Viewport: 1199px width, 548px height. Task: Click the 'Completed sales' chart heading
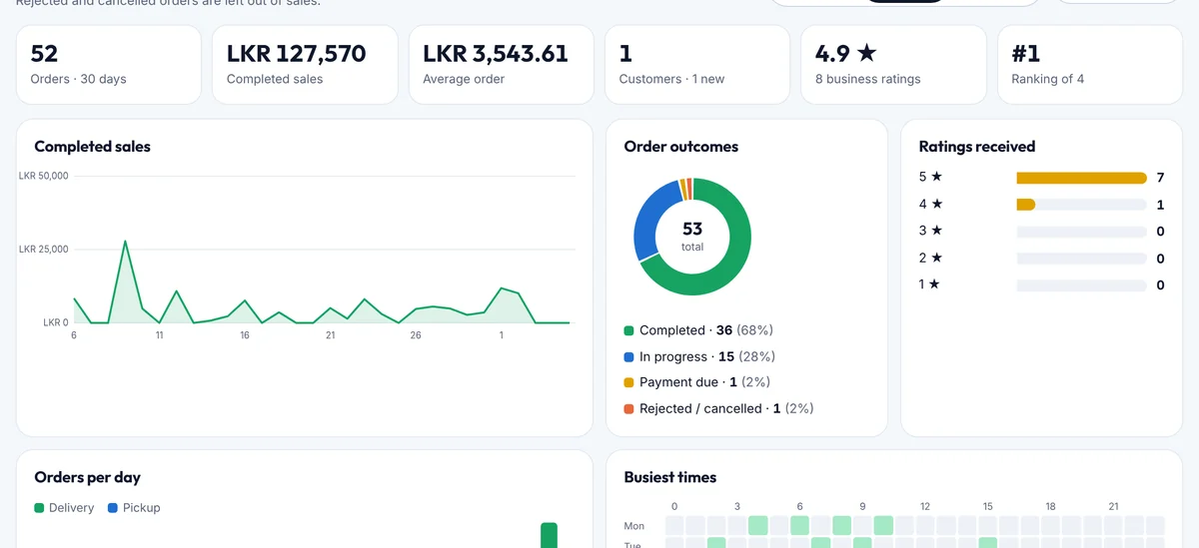click(x=92, y=147)
